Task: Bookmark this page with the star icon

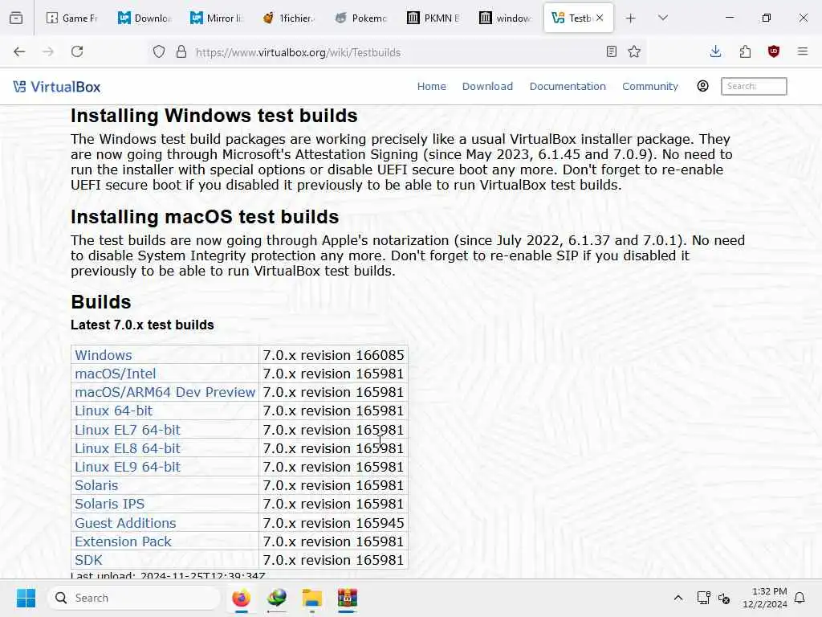Action: tap(634, 51)
